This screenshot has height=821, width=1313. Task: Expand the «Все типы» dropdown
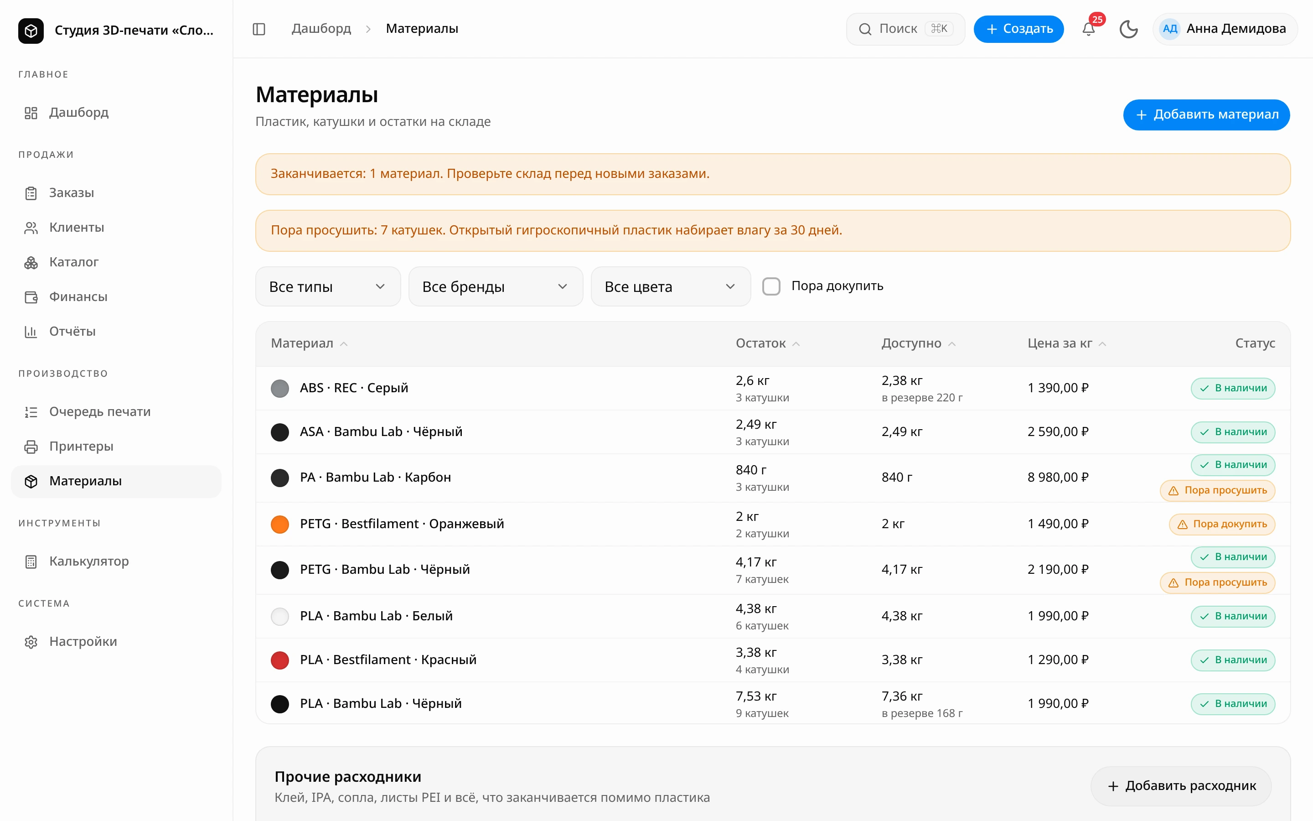point(328,286)
